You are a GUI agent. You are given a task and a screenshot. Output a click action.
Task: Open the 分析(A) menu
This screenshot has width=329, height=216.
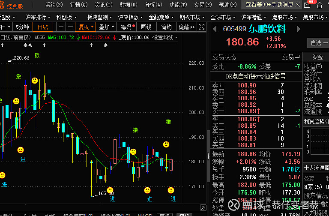[x=153, y=5]
